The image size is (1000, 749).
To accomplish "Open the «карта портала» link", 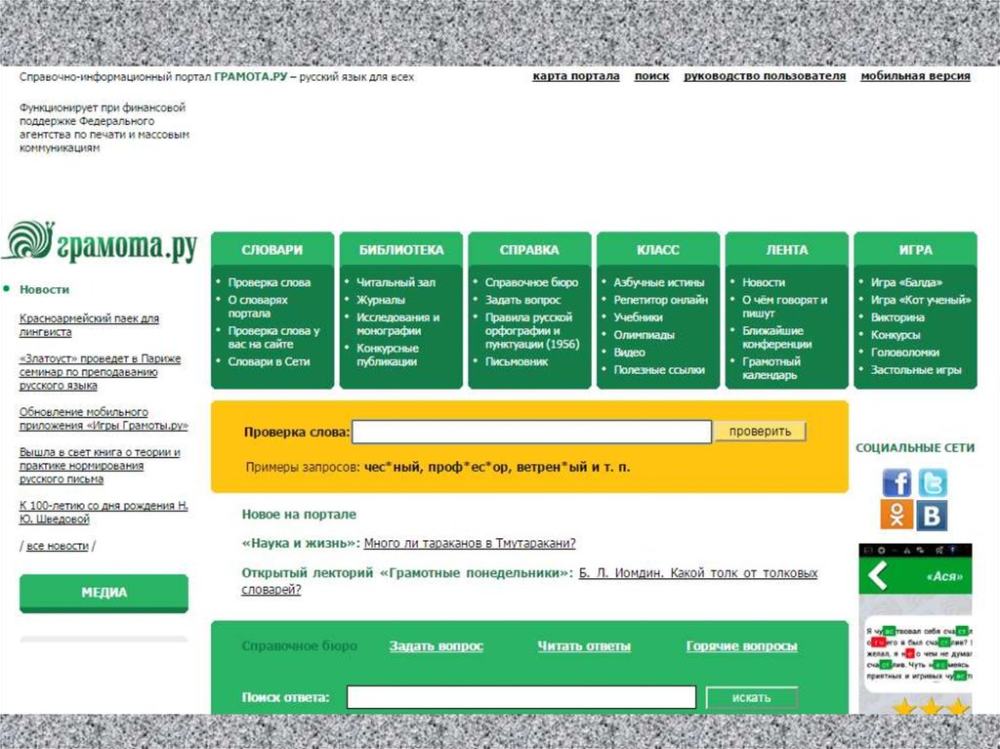I will click(x=576, y=76).
